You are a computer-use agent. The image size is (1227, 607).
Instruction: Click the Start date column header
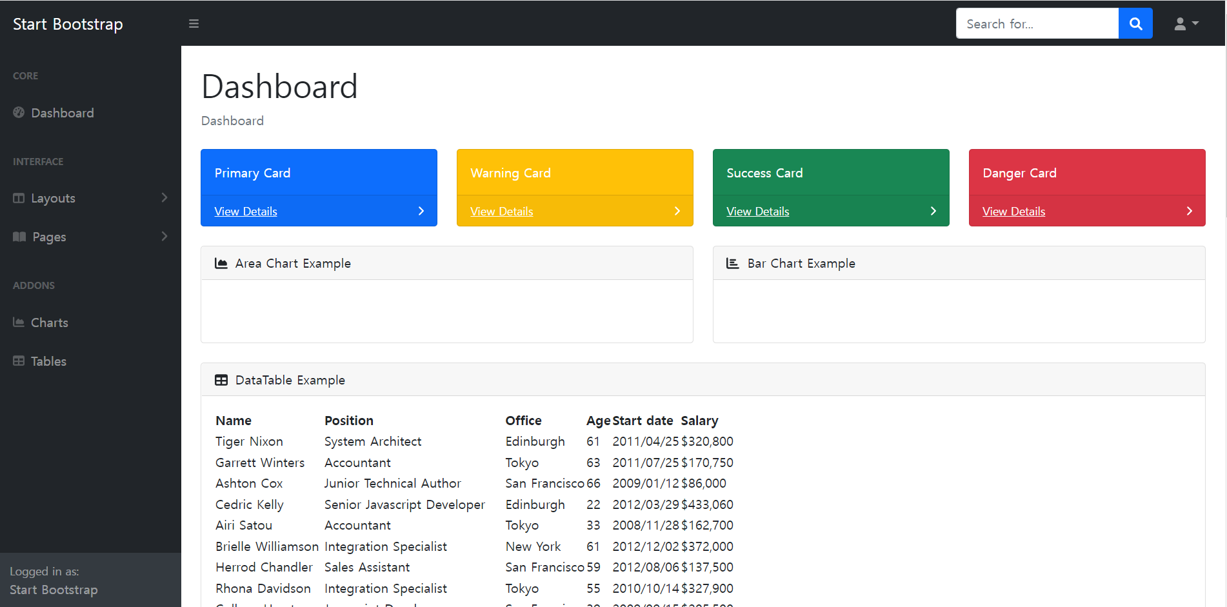pyautogui.click(x=643, y=421)
